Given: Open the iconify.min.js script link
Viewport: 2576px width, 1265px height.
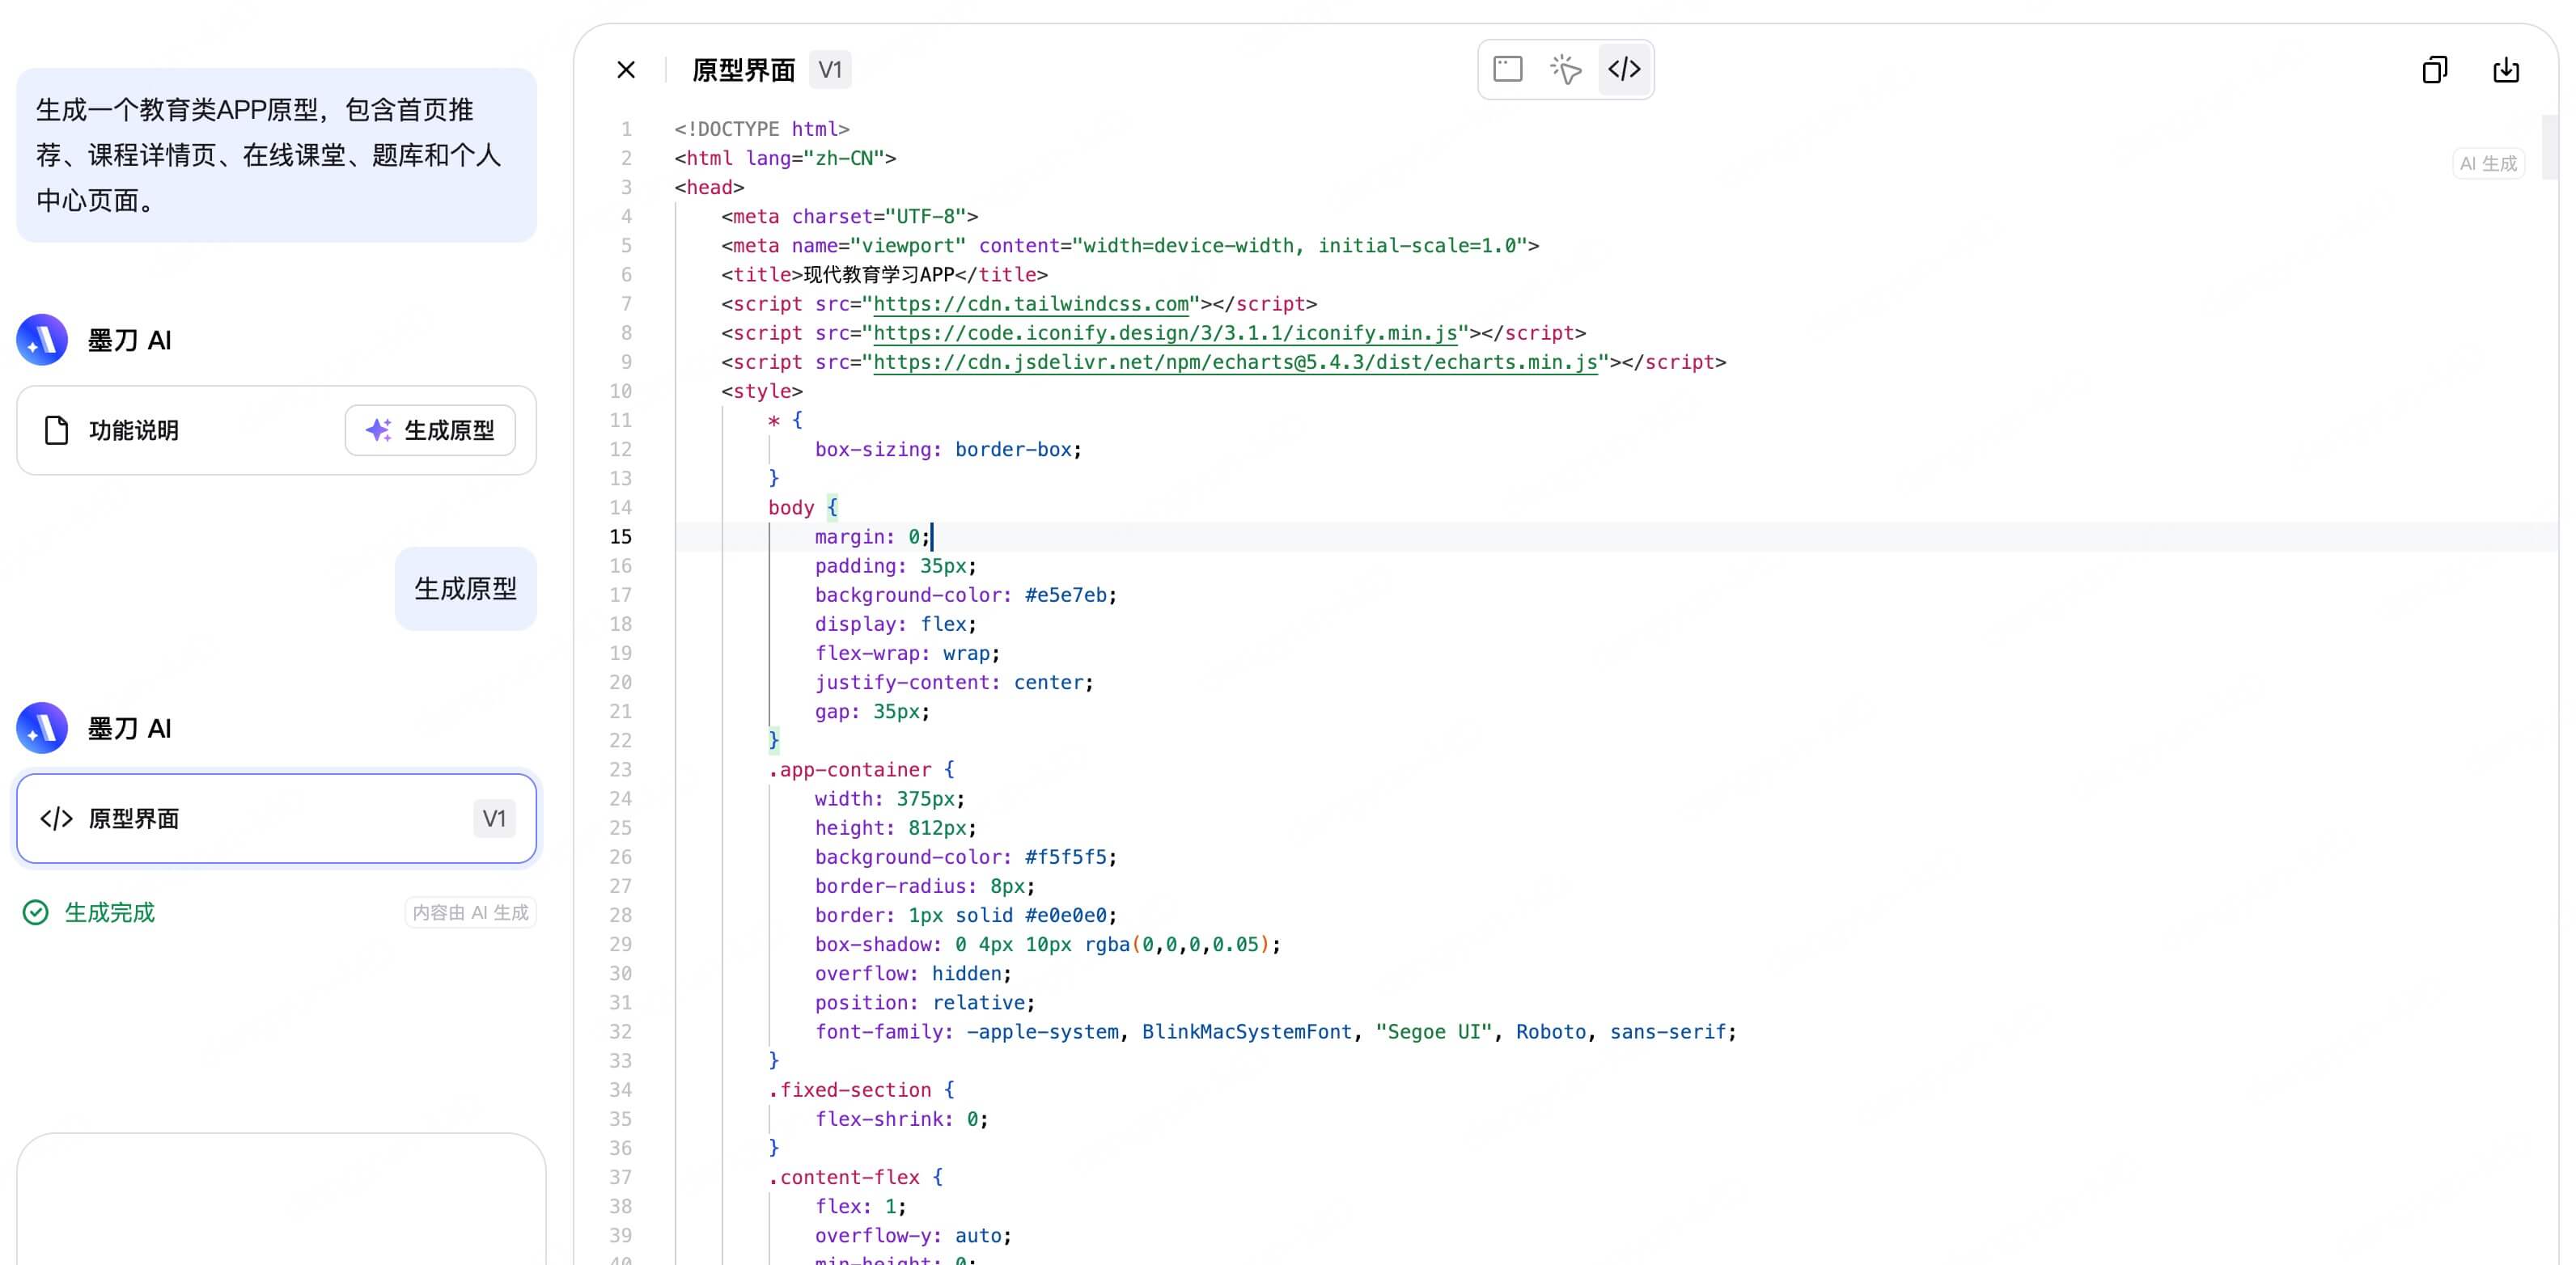Looking at the screenshot, I should click(1165, 333).
